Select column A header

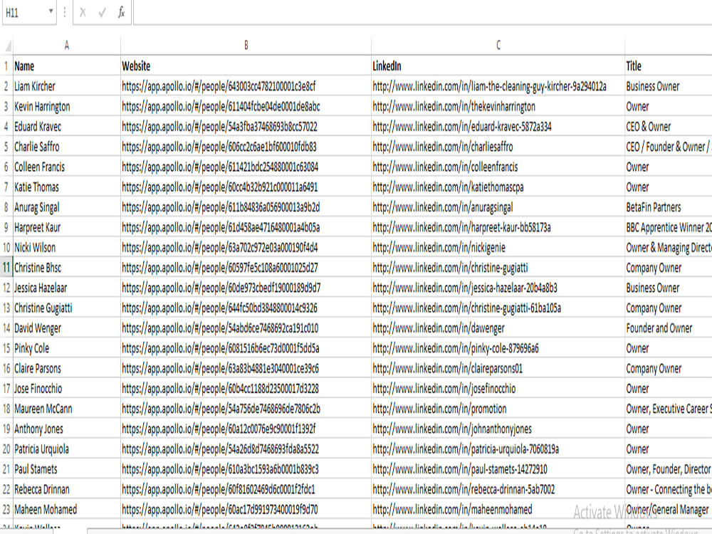point(67,45)
